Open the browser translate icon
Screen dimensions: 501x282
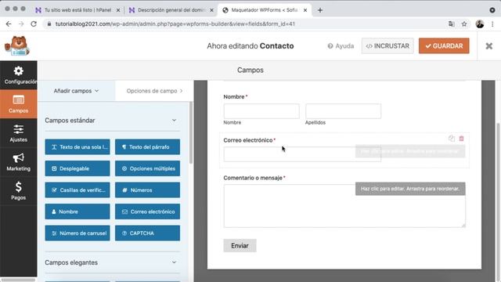451,24
